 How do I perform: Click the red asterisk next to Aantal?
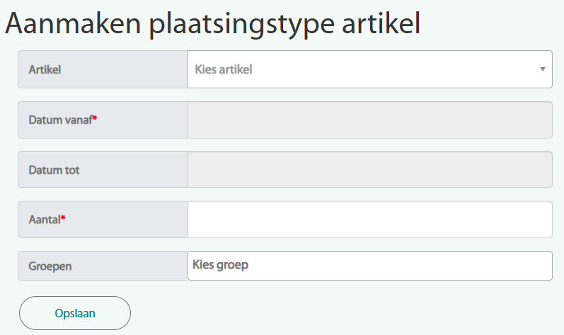pos(64,219)
